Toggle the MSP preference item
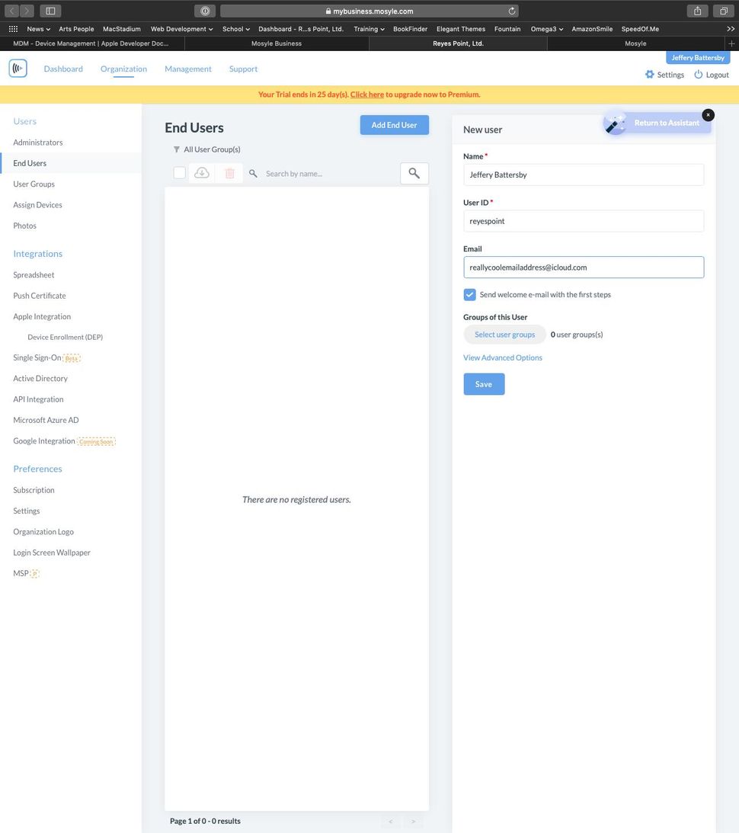Screen dimensions: 739x833 point(21,572)
